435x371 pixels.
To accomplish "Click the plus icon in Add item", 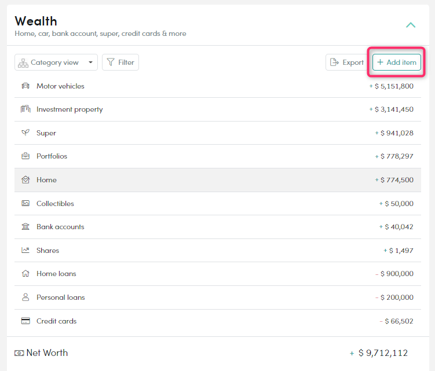I will coord(380,62).
